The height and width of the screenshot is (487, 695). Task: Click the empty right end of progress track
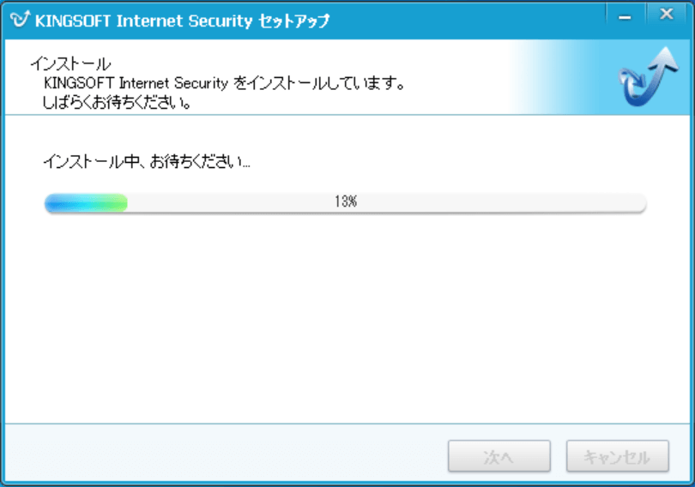(601, 203)
